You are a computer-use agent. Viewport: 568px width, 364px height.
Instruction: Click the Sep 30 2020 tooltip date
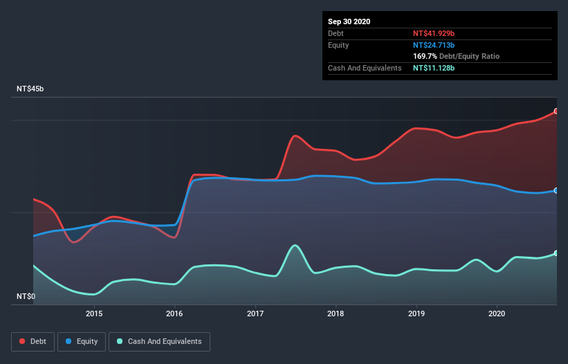point(349,21)
